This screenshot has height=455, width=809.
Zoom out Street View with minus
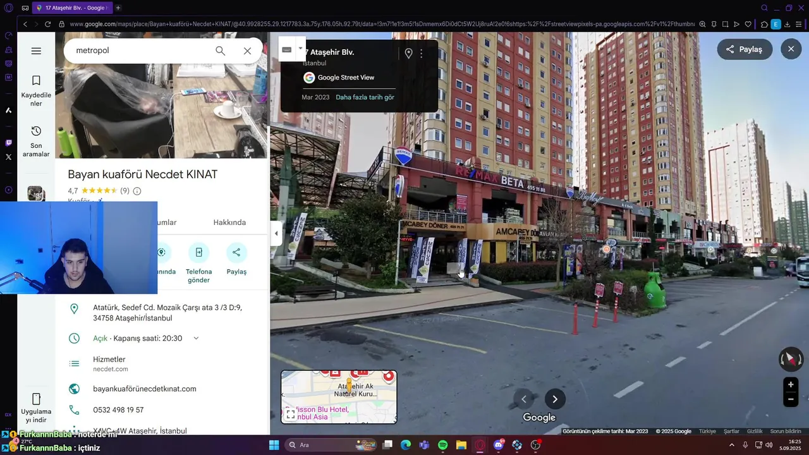790,399
